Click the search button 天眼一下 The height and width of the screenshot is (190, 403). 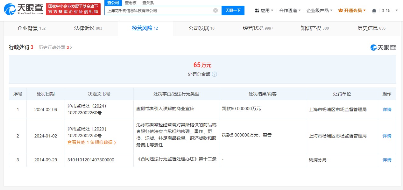tap(233, 11)
